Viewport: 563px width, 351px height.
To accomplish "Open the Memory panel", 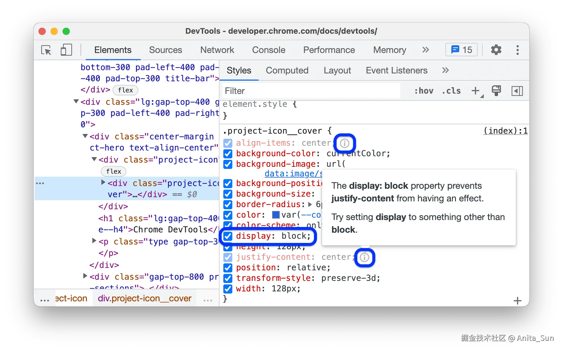I will point(389,50).
